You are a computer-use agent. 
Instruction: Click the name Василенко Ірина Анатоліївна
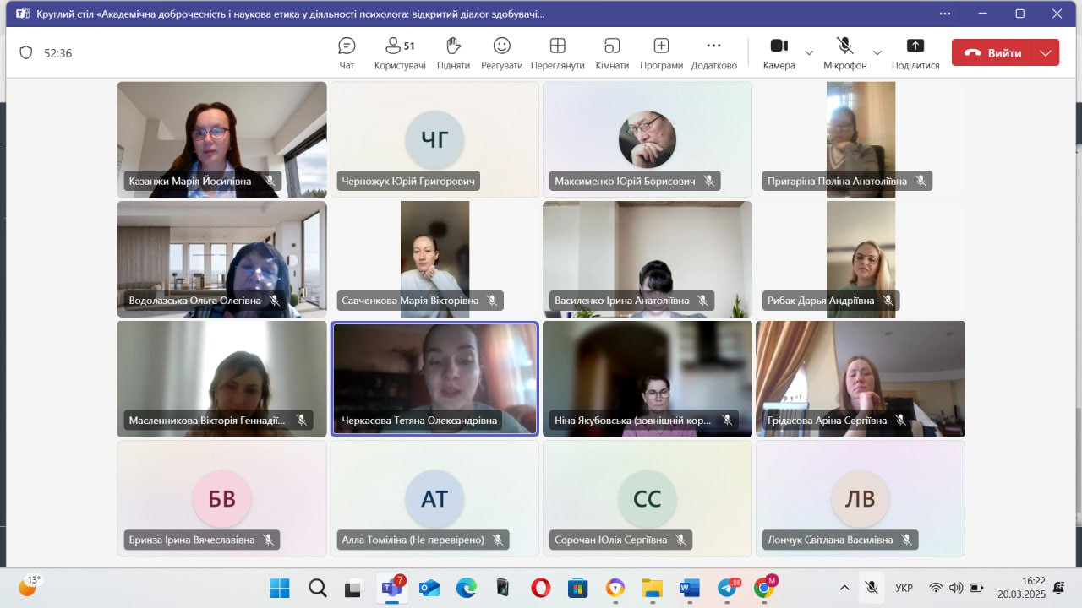[x=621, y=301]
